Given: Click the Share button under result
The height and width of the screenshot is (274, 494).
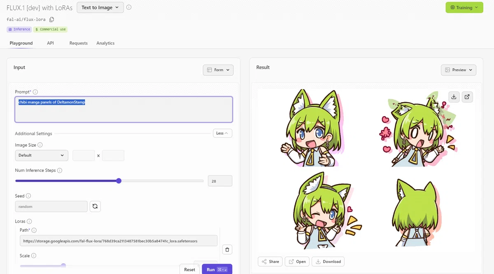Looking at the screenshot, I should [270, 262].
